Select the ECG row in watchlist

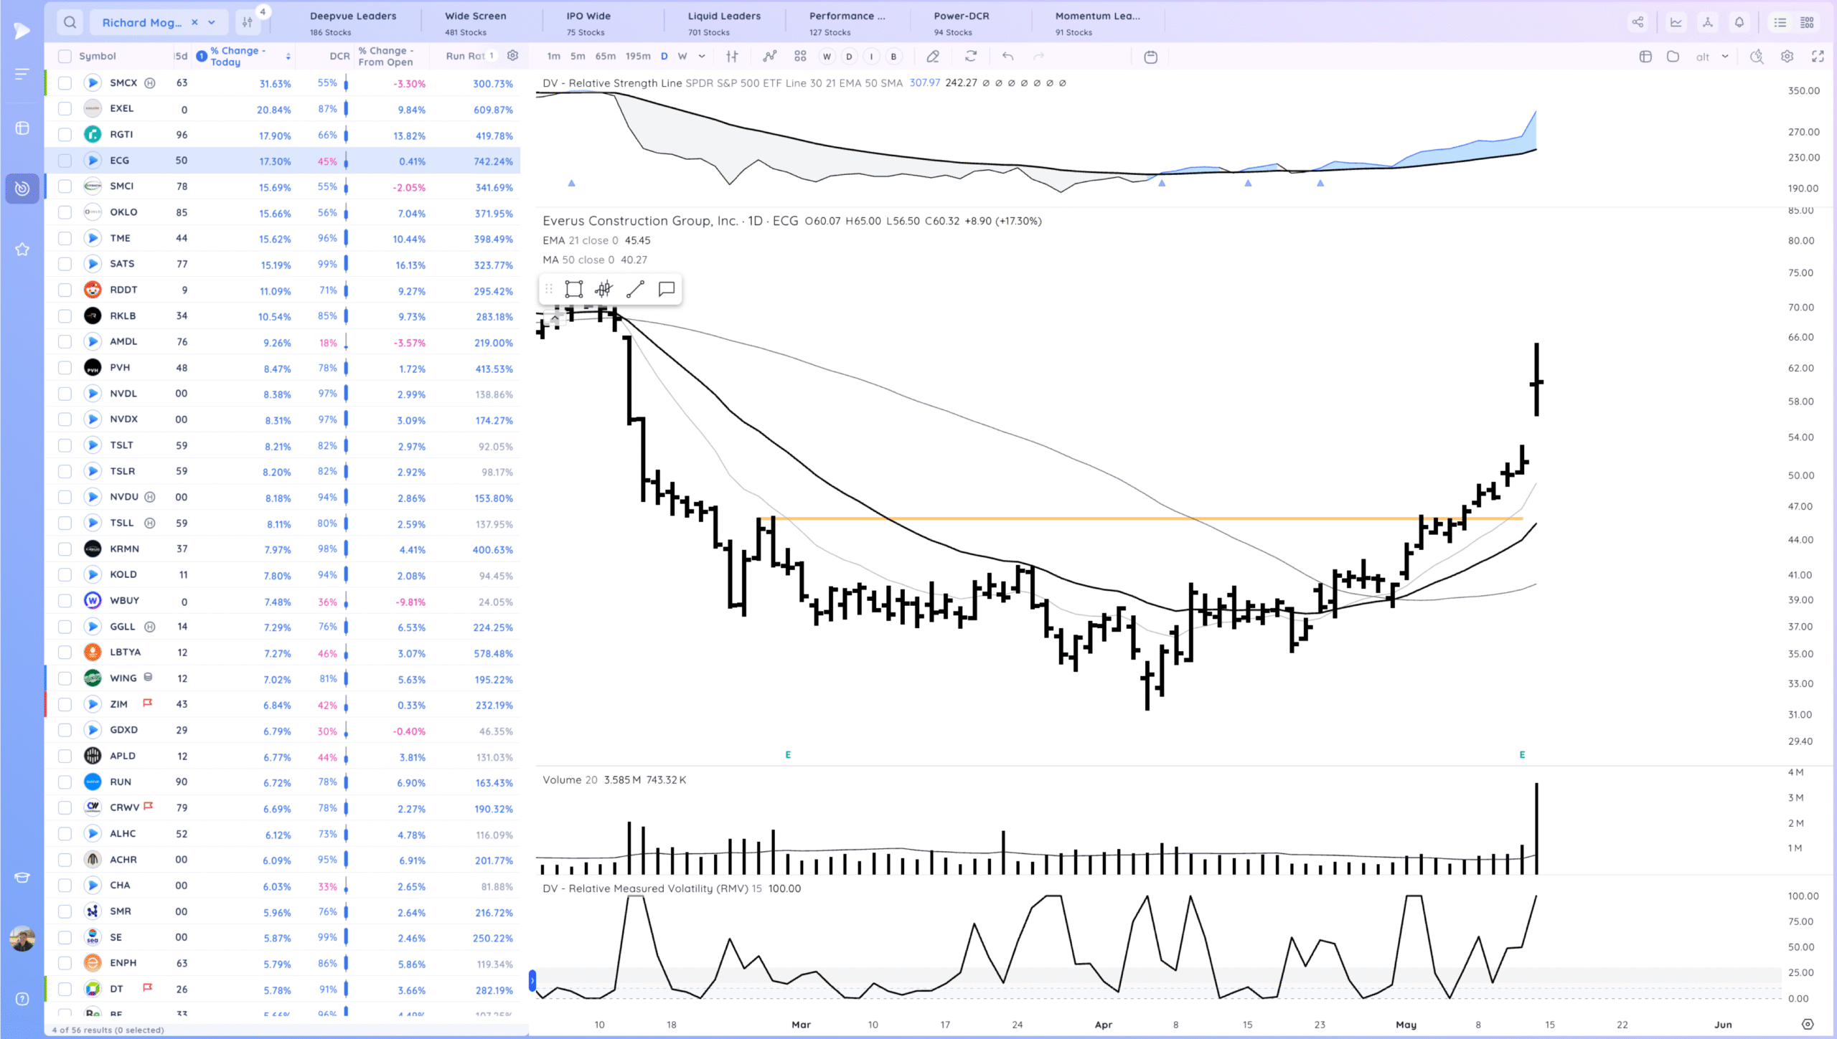point(120,161)
